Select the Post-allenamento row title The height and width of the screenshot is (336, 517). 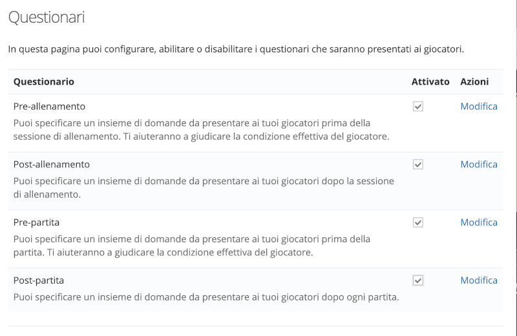tap(52, 164)
